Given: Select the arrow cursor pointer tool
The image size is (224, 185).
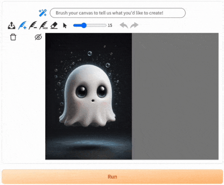Looking at the screenshot, I should pos(65,26).
